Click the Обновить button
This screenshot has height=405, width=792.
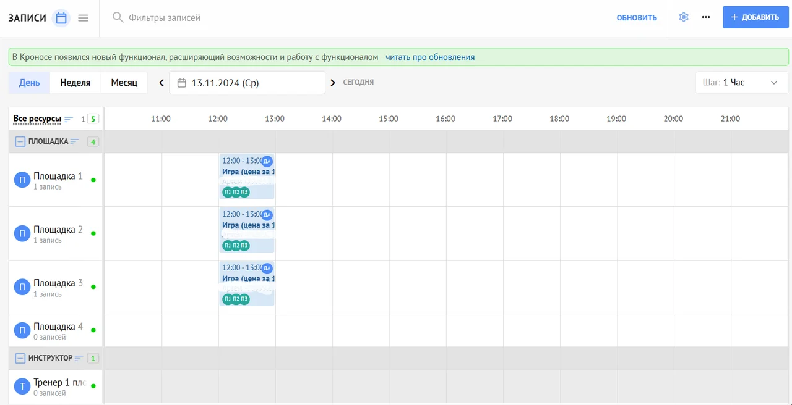click(636, 18)
